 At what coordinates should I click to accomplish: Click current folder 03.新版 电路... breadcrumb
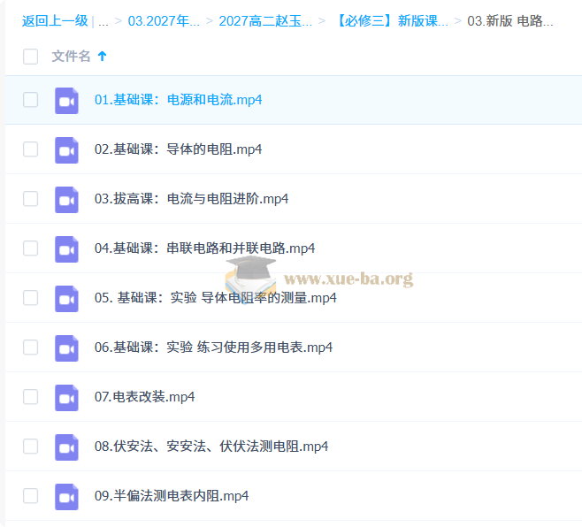click(x=510, y=21)
